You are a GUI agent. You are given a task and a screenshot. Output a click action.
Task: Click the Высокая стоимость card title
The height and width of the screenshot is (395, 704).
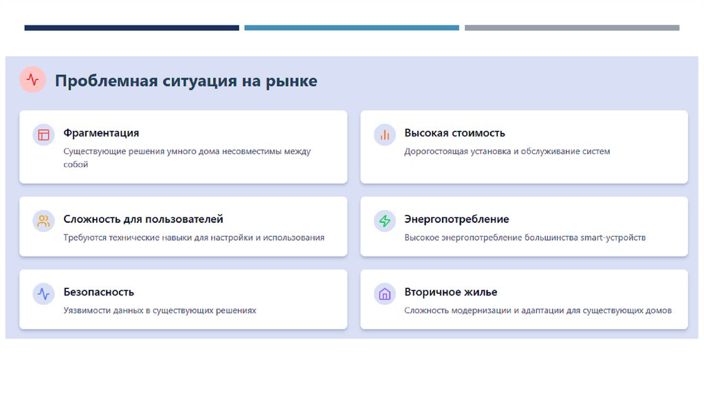454,133
